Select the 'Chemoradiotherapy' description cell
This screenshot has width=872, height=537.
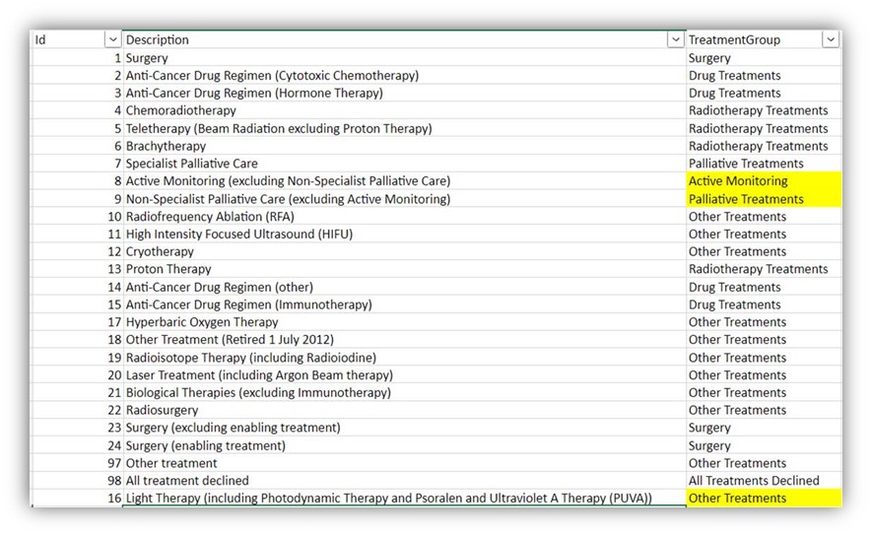coord(404,110)
